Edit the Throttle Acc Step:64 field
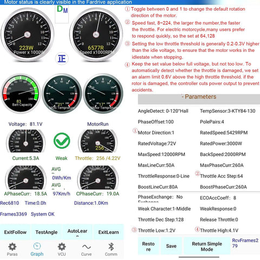 (222, 176)
